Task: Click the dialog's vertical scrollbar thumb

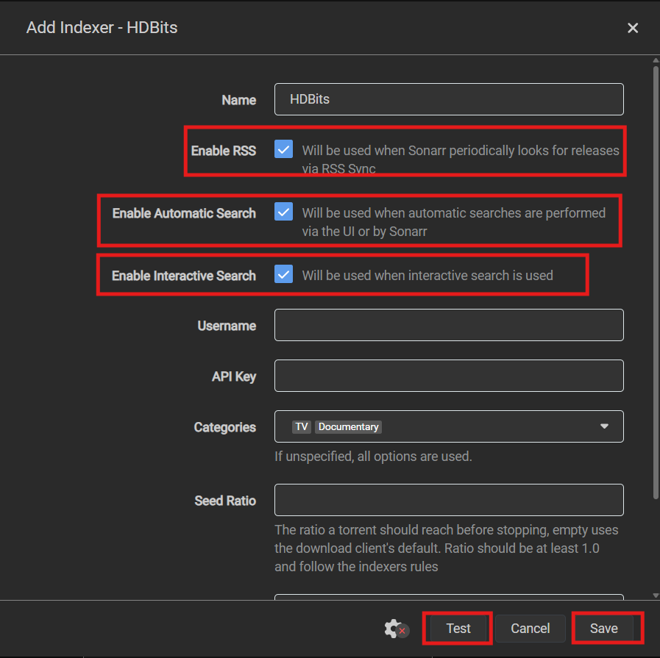Action: point(656,282)
